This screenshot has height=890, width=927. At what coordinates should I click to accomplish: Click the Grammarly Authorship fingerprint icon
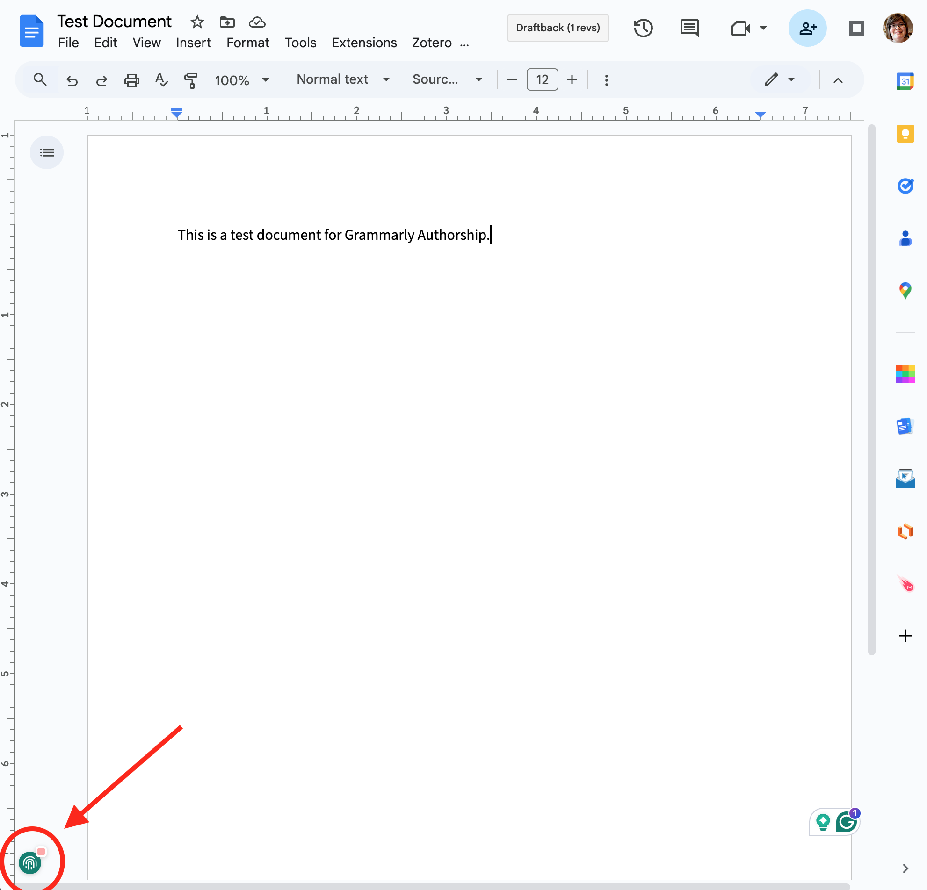pyautogui.click(x=30, y=863)
